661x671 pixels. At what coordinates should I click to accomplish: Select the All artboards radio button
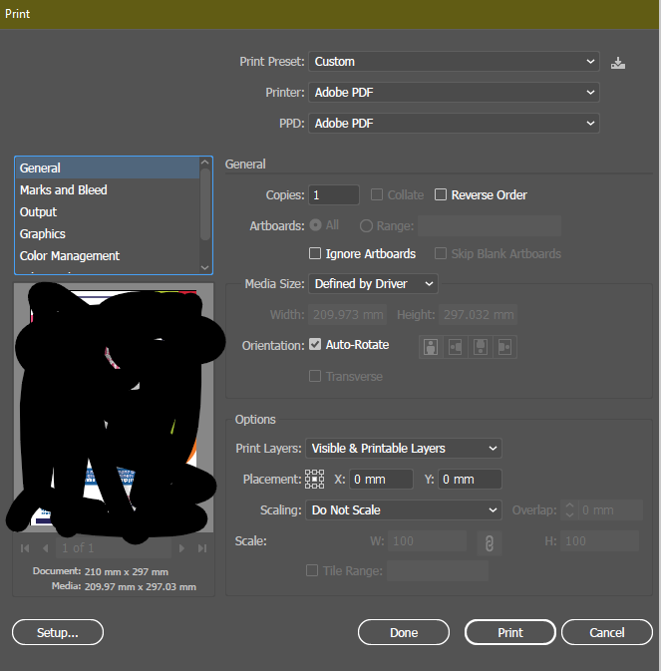coord(316,225)
